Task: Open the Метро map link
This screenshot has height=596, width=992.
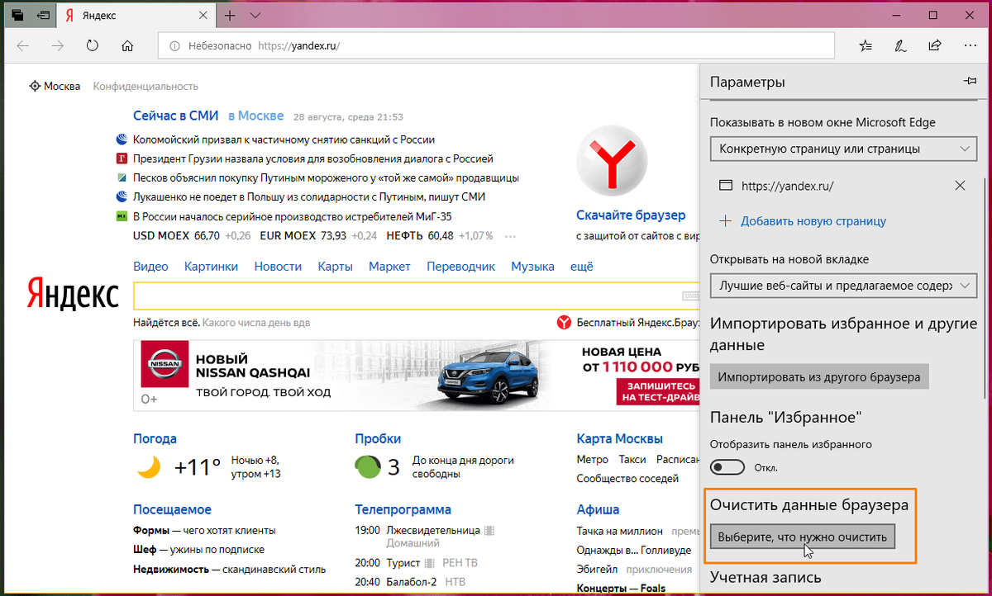Action: [x=593, y=460]
